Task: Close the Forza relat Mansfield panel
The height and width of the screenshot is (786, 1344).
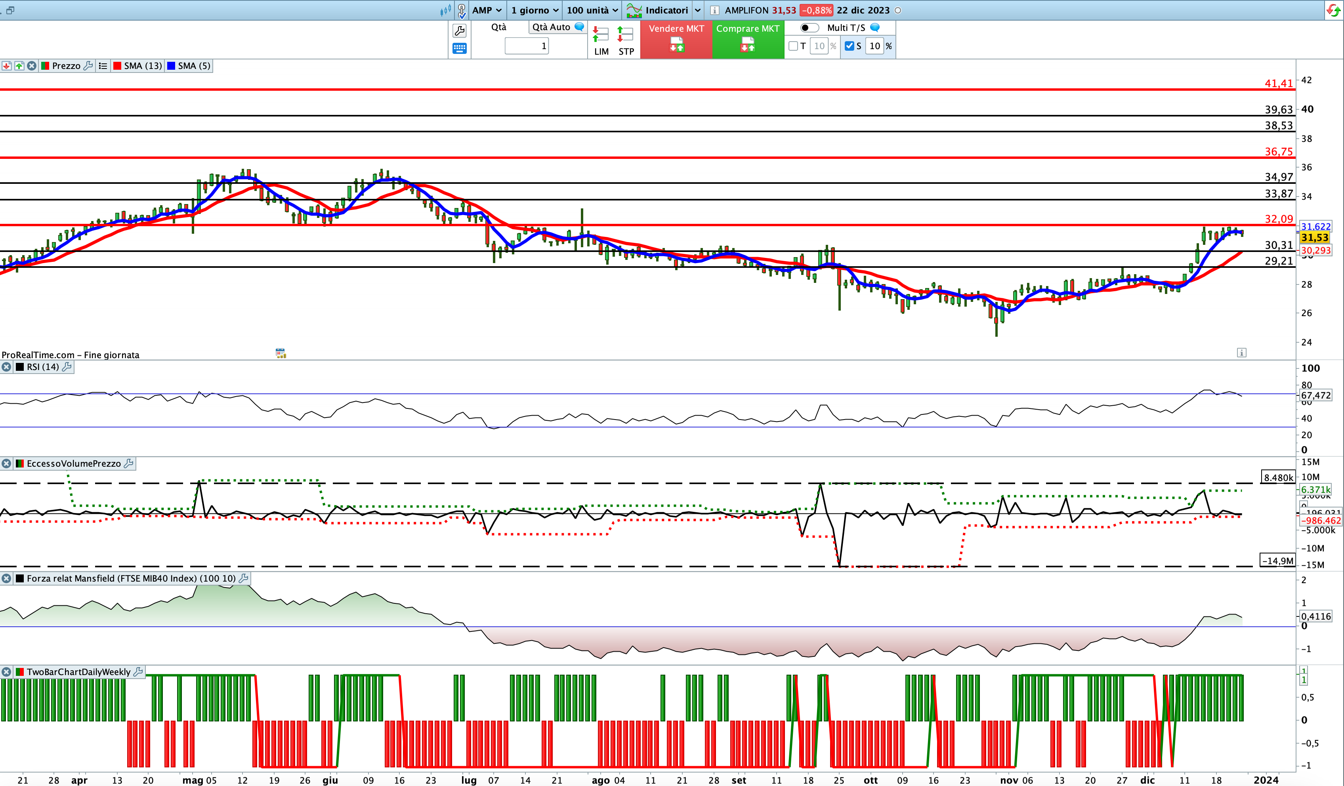Action: click(x=6, y=578)
